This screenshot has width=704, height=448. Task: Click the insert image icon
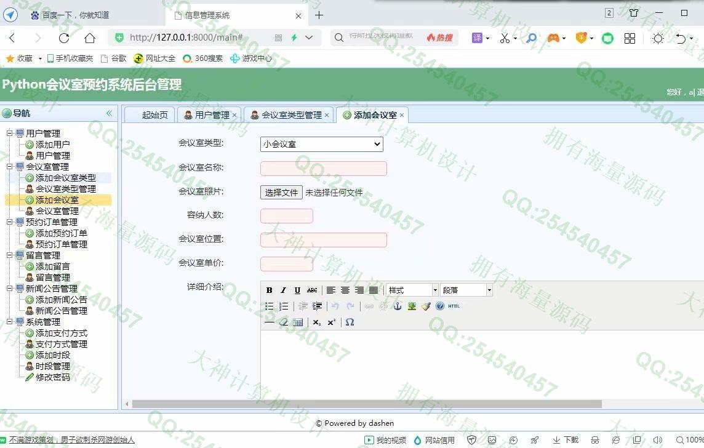(412, 306)
